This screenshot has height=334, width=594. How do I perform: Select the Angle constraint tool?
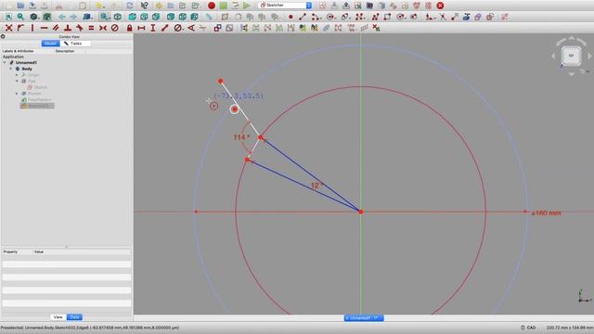[x=191, y=28]
